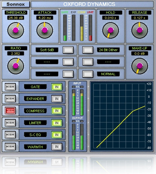The image size is (156, 174).
Task: Click the button next to Soft 5dB
Action: click(68, 50)
